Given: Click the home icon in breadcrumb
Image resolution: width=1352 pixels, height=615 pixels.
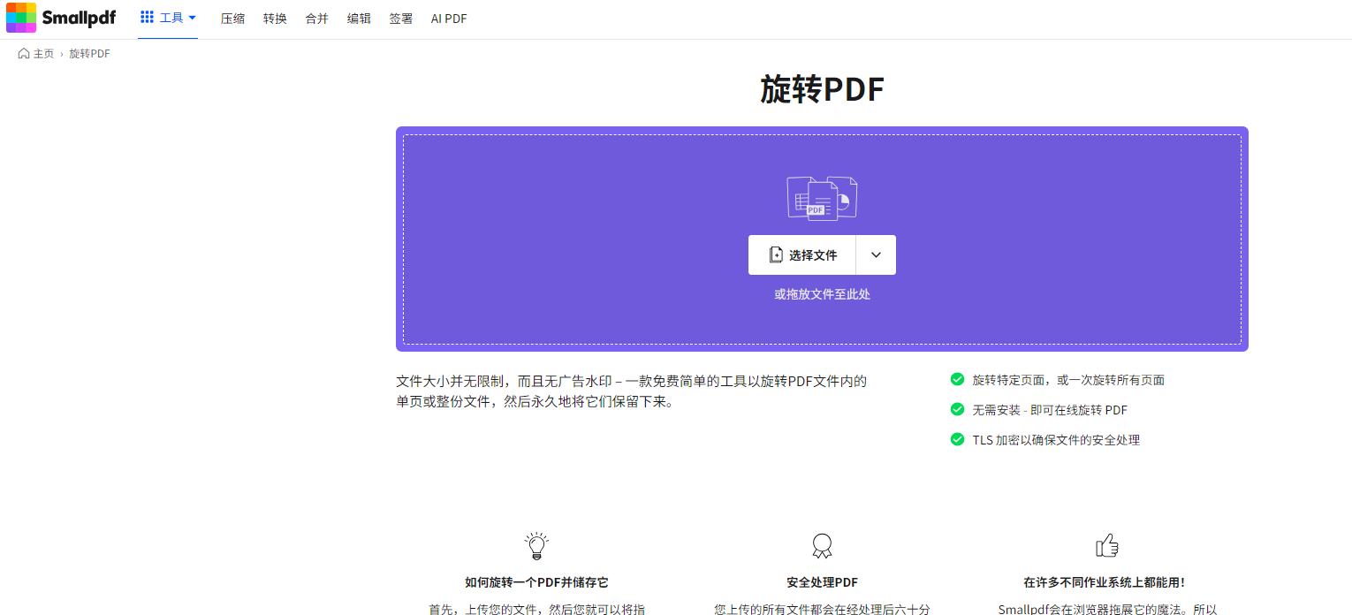Looking at the screenshot, I should tap(24, 54).
